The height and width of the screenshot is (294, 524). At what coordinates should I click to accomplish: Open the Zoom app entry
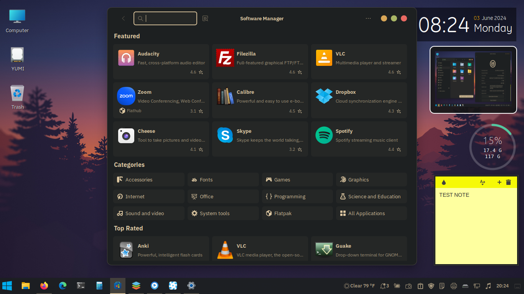pyautogui.click(x=161, y=100)
